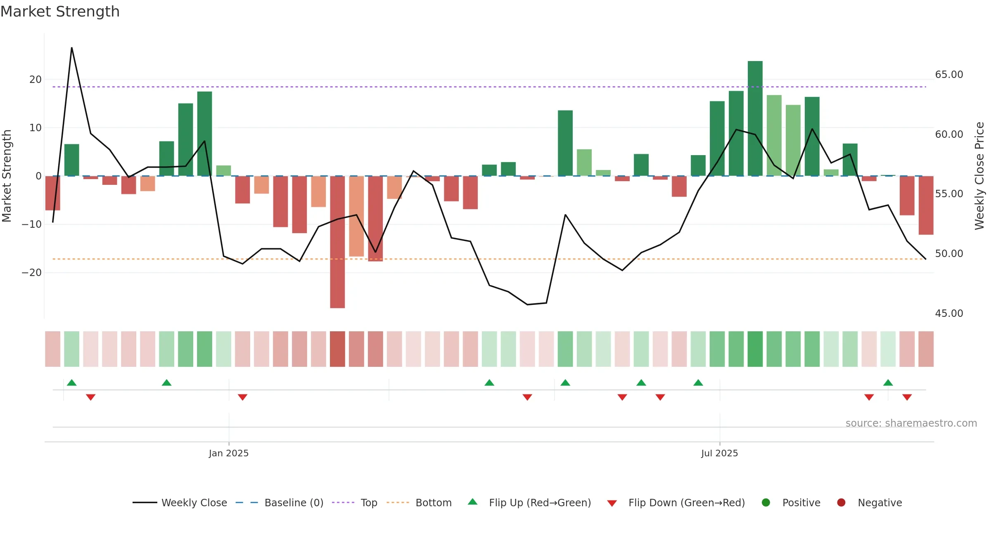Click the −10 strength axis tick label
This screenshot has width=991, height=557.
click(x=32, y=224)
